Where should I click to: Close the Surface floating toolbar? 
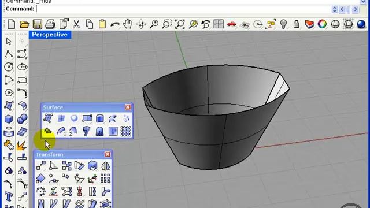pyautogui.click(x=128, y=107)
